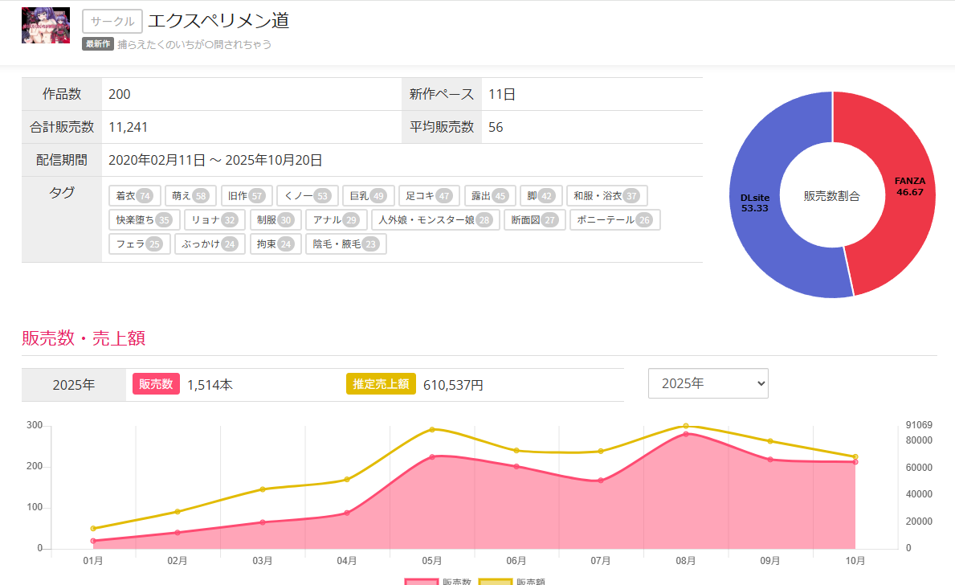Screen dimensions: 955x585
Task: Click the circle thumbnail image at top left
Action: [x=45, y=25]
